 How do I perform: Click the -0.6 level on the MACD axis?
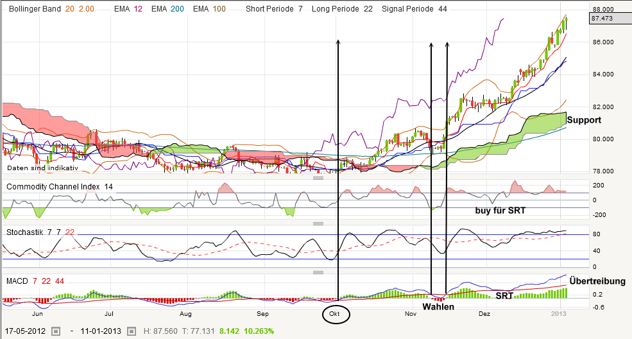[x=599, y=307]
